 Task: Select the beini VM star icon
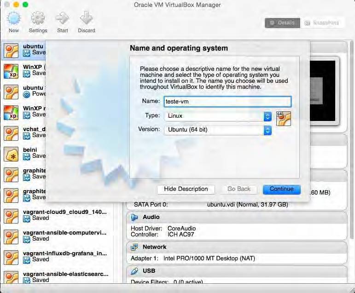click(x=11, y=154)
